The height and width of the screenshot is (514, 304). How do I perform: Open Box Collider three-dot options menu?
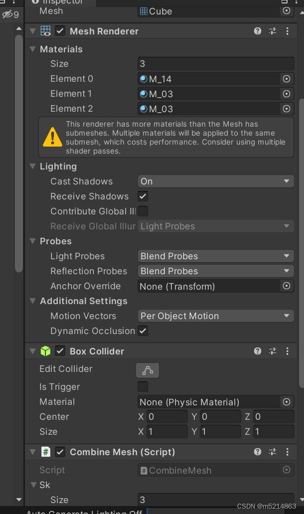tap(287, 351)
